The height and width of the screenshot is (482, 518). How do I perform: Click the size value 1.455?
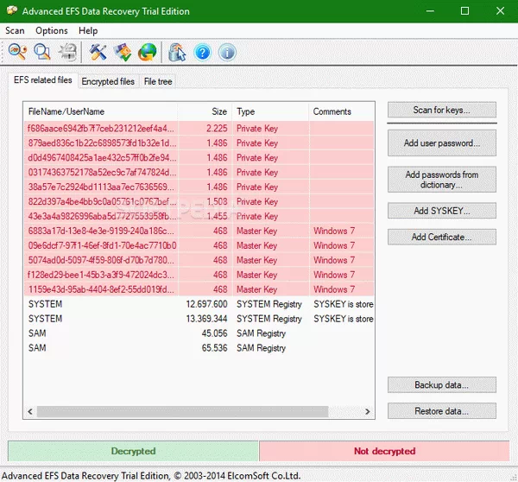point(217,216)
